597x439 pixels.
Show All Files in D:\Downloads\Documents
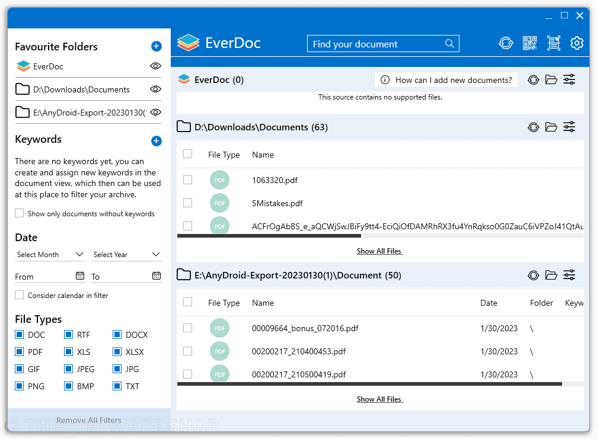click(379, 251)
